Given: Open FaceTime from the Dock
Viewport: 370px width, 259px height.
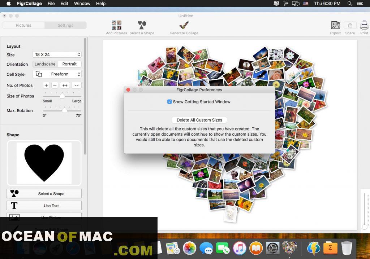Looking at the screenshot, I should [223, 248].
